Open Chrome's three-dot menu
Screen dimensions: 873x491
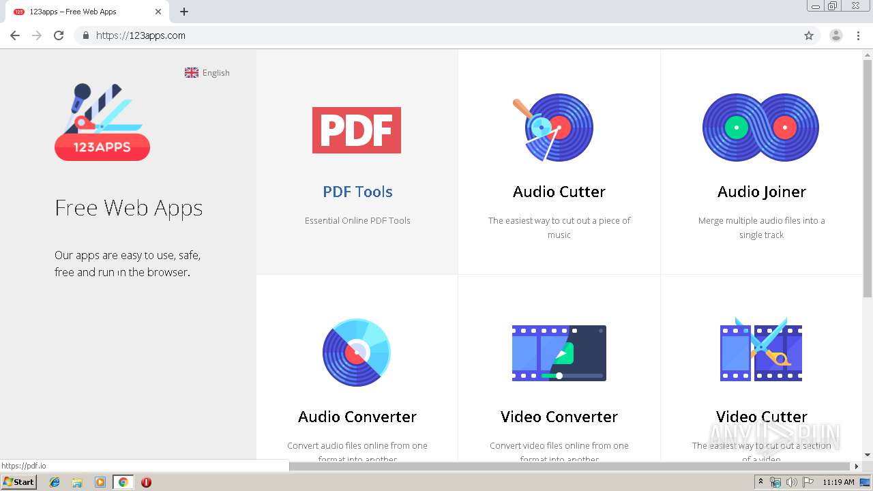pos(859,35)
